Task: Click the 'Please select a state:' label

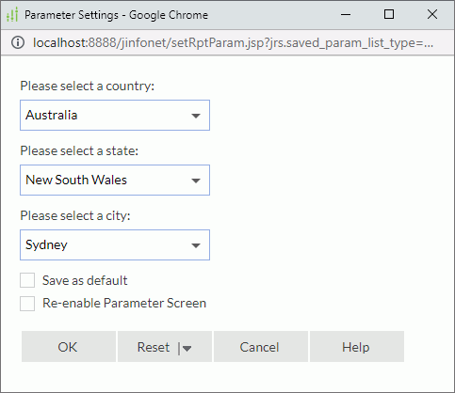Action: coord(79,150)
